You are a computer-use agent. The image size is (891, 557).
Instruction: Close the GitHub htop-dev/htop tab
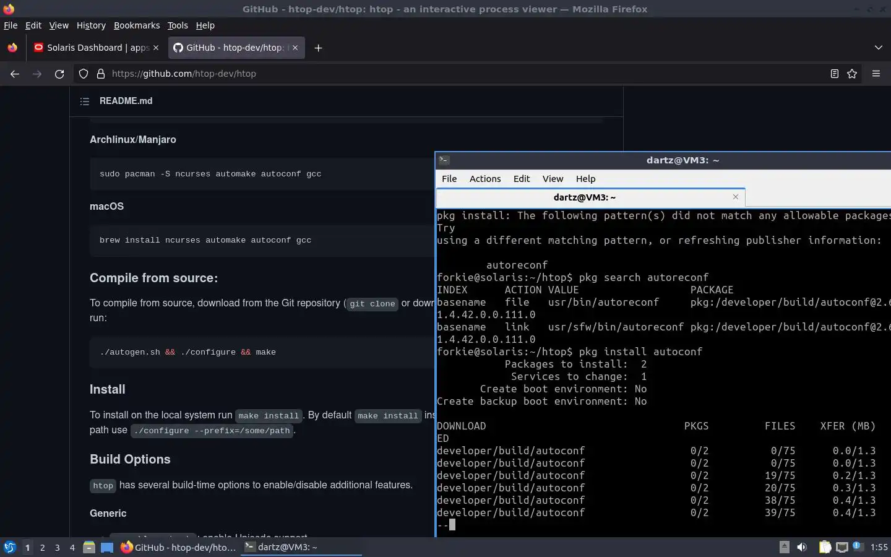click(295, 48)
